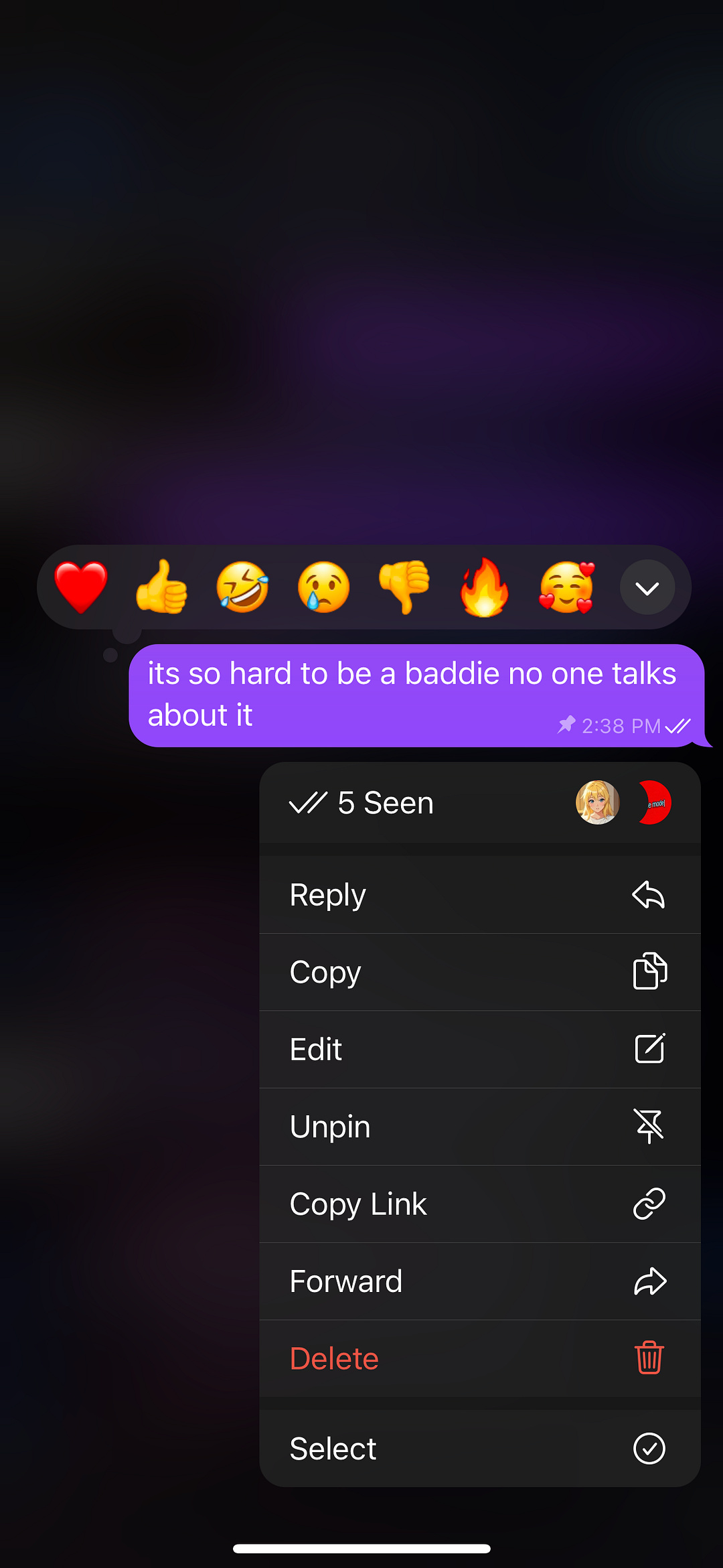This screenshot has height=1568, width=723.
Task: Tap the Edit pencil-square icon
Action: click(649, 1049)
